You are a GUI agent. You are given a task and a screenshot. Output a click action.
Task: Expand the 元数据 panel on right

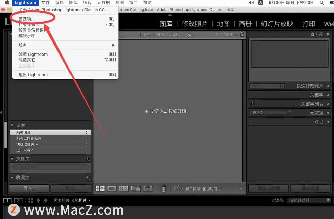coord(328,113)
